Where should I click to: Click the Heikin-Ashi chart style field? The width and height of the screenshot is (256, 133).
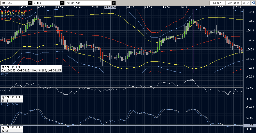point(89,3)
